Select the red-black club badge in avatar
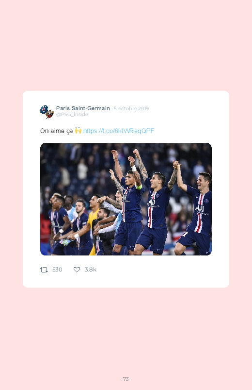 [50, 114]
